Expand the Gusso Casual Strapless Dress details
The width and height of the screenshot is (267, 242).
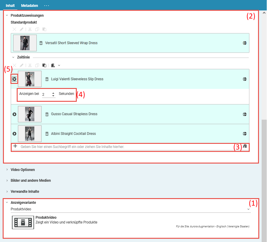[14, 114]
